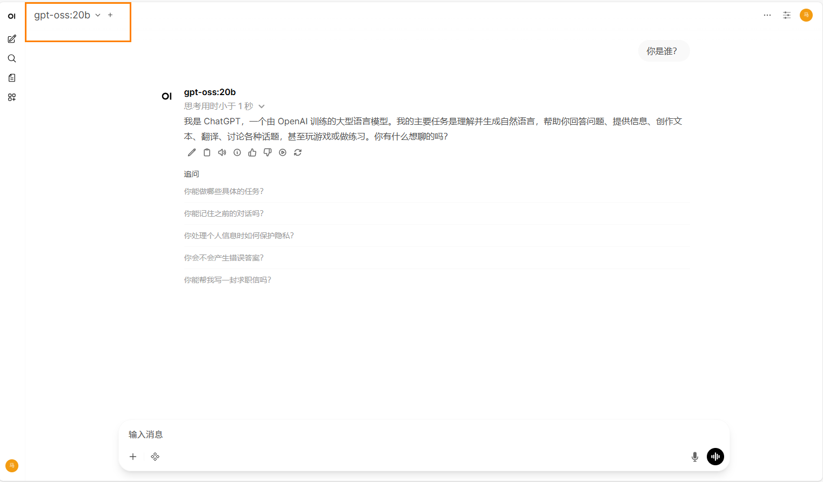This screenshot has height=482, width=823.
Task: Open the notes icon in sidebar
Action: click(12, 78)
